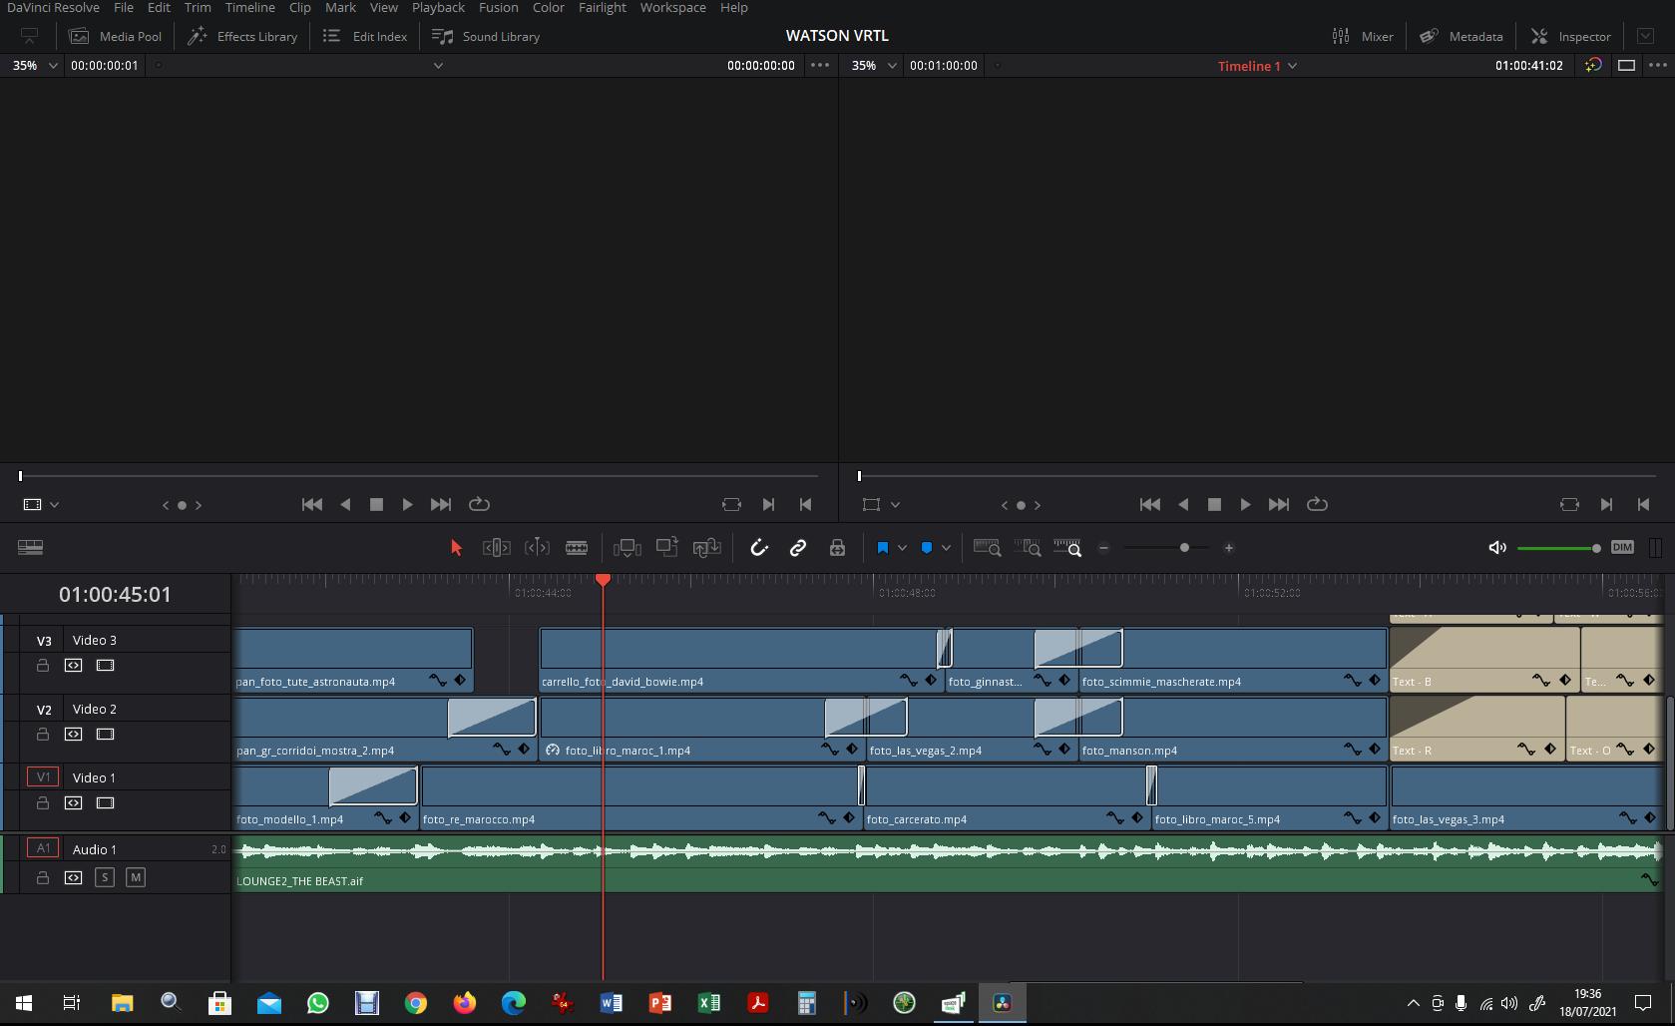Select the Blade Edit Mode tool
This screenshot has height=1026, width=1675.
(x=577, y=548)
